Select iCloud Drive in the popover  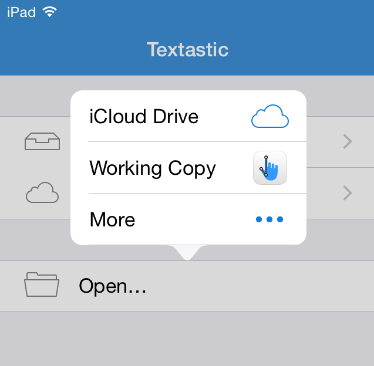tap(188, 116)
